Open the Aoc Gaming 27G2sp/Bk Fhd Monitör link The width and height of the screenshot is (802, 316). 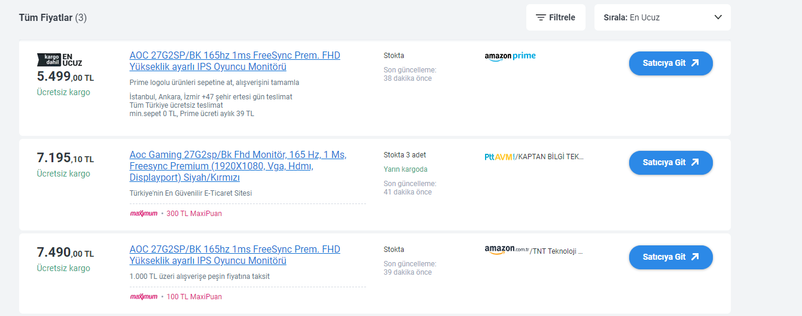coord(237,166)
